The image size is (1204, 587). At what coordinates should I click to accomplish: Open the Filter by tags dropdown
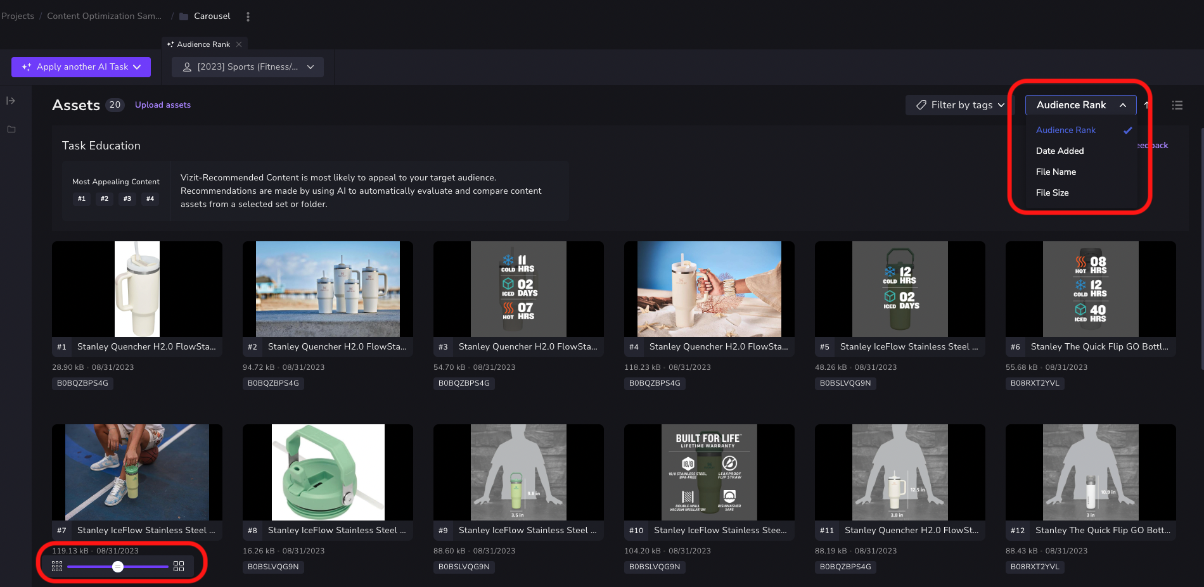point(961,105)
